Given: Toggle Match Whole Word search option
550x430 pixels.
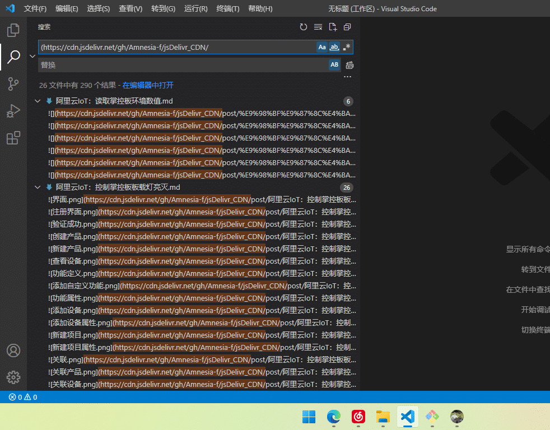Looking at the screenshot, I should coord(334,48).
